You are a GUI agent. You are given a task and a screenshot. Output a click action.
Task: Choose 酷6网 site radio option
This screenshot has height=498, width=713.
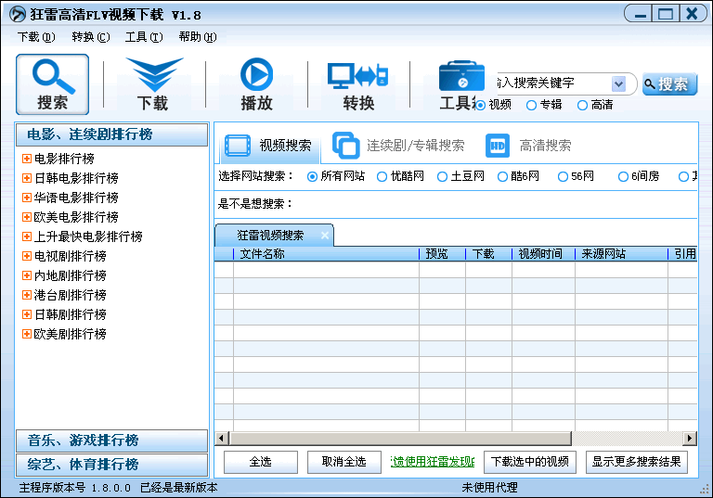point(502,176)
